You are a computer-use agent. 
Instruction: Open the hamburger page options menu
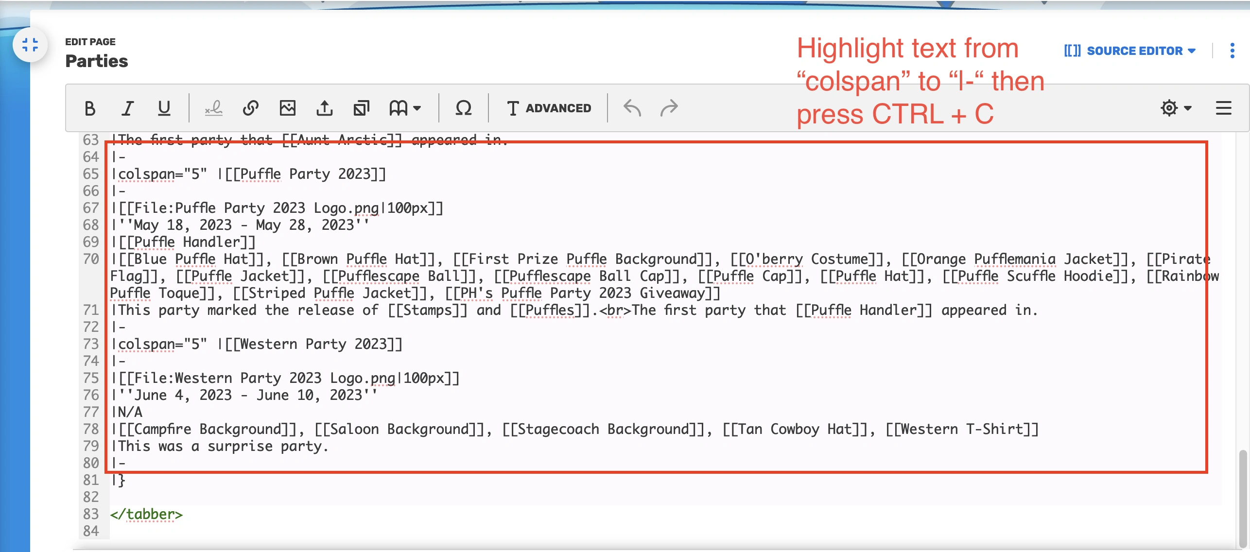point(1223,108)
